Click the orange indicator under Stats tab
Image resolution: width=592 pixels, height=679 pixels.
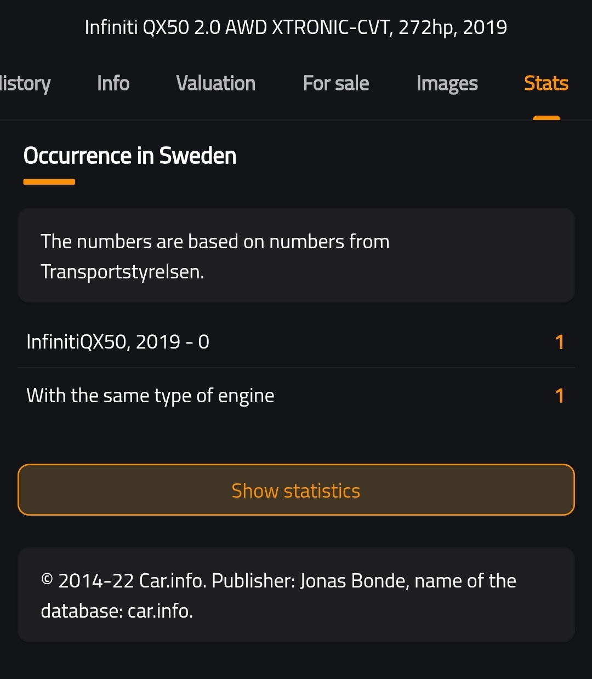tap(546, 118)
